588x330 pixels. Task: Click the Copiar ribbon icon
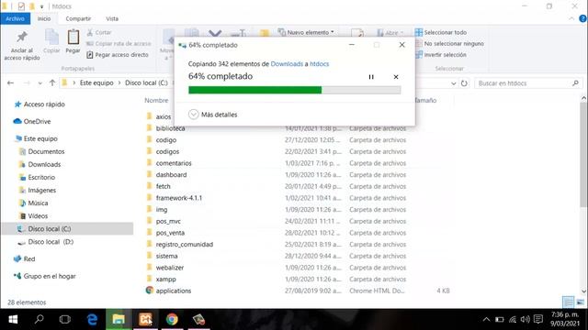coord(51,38)
